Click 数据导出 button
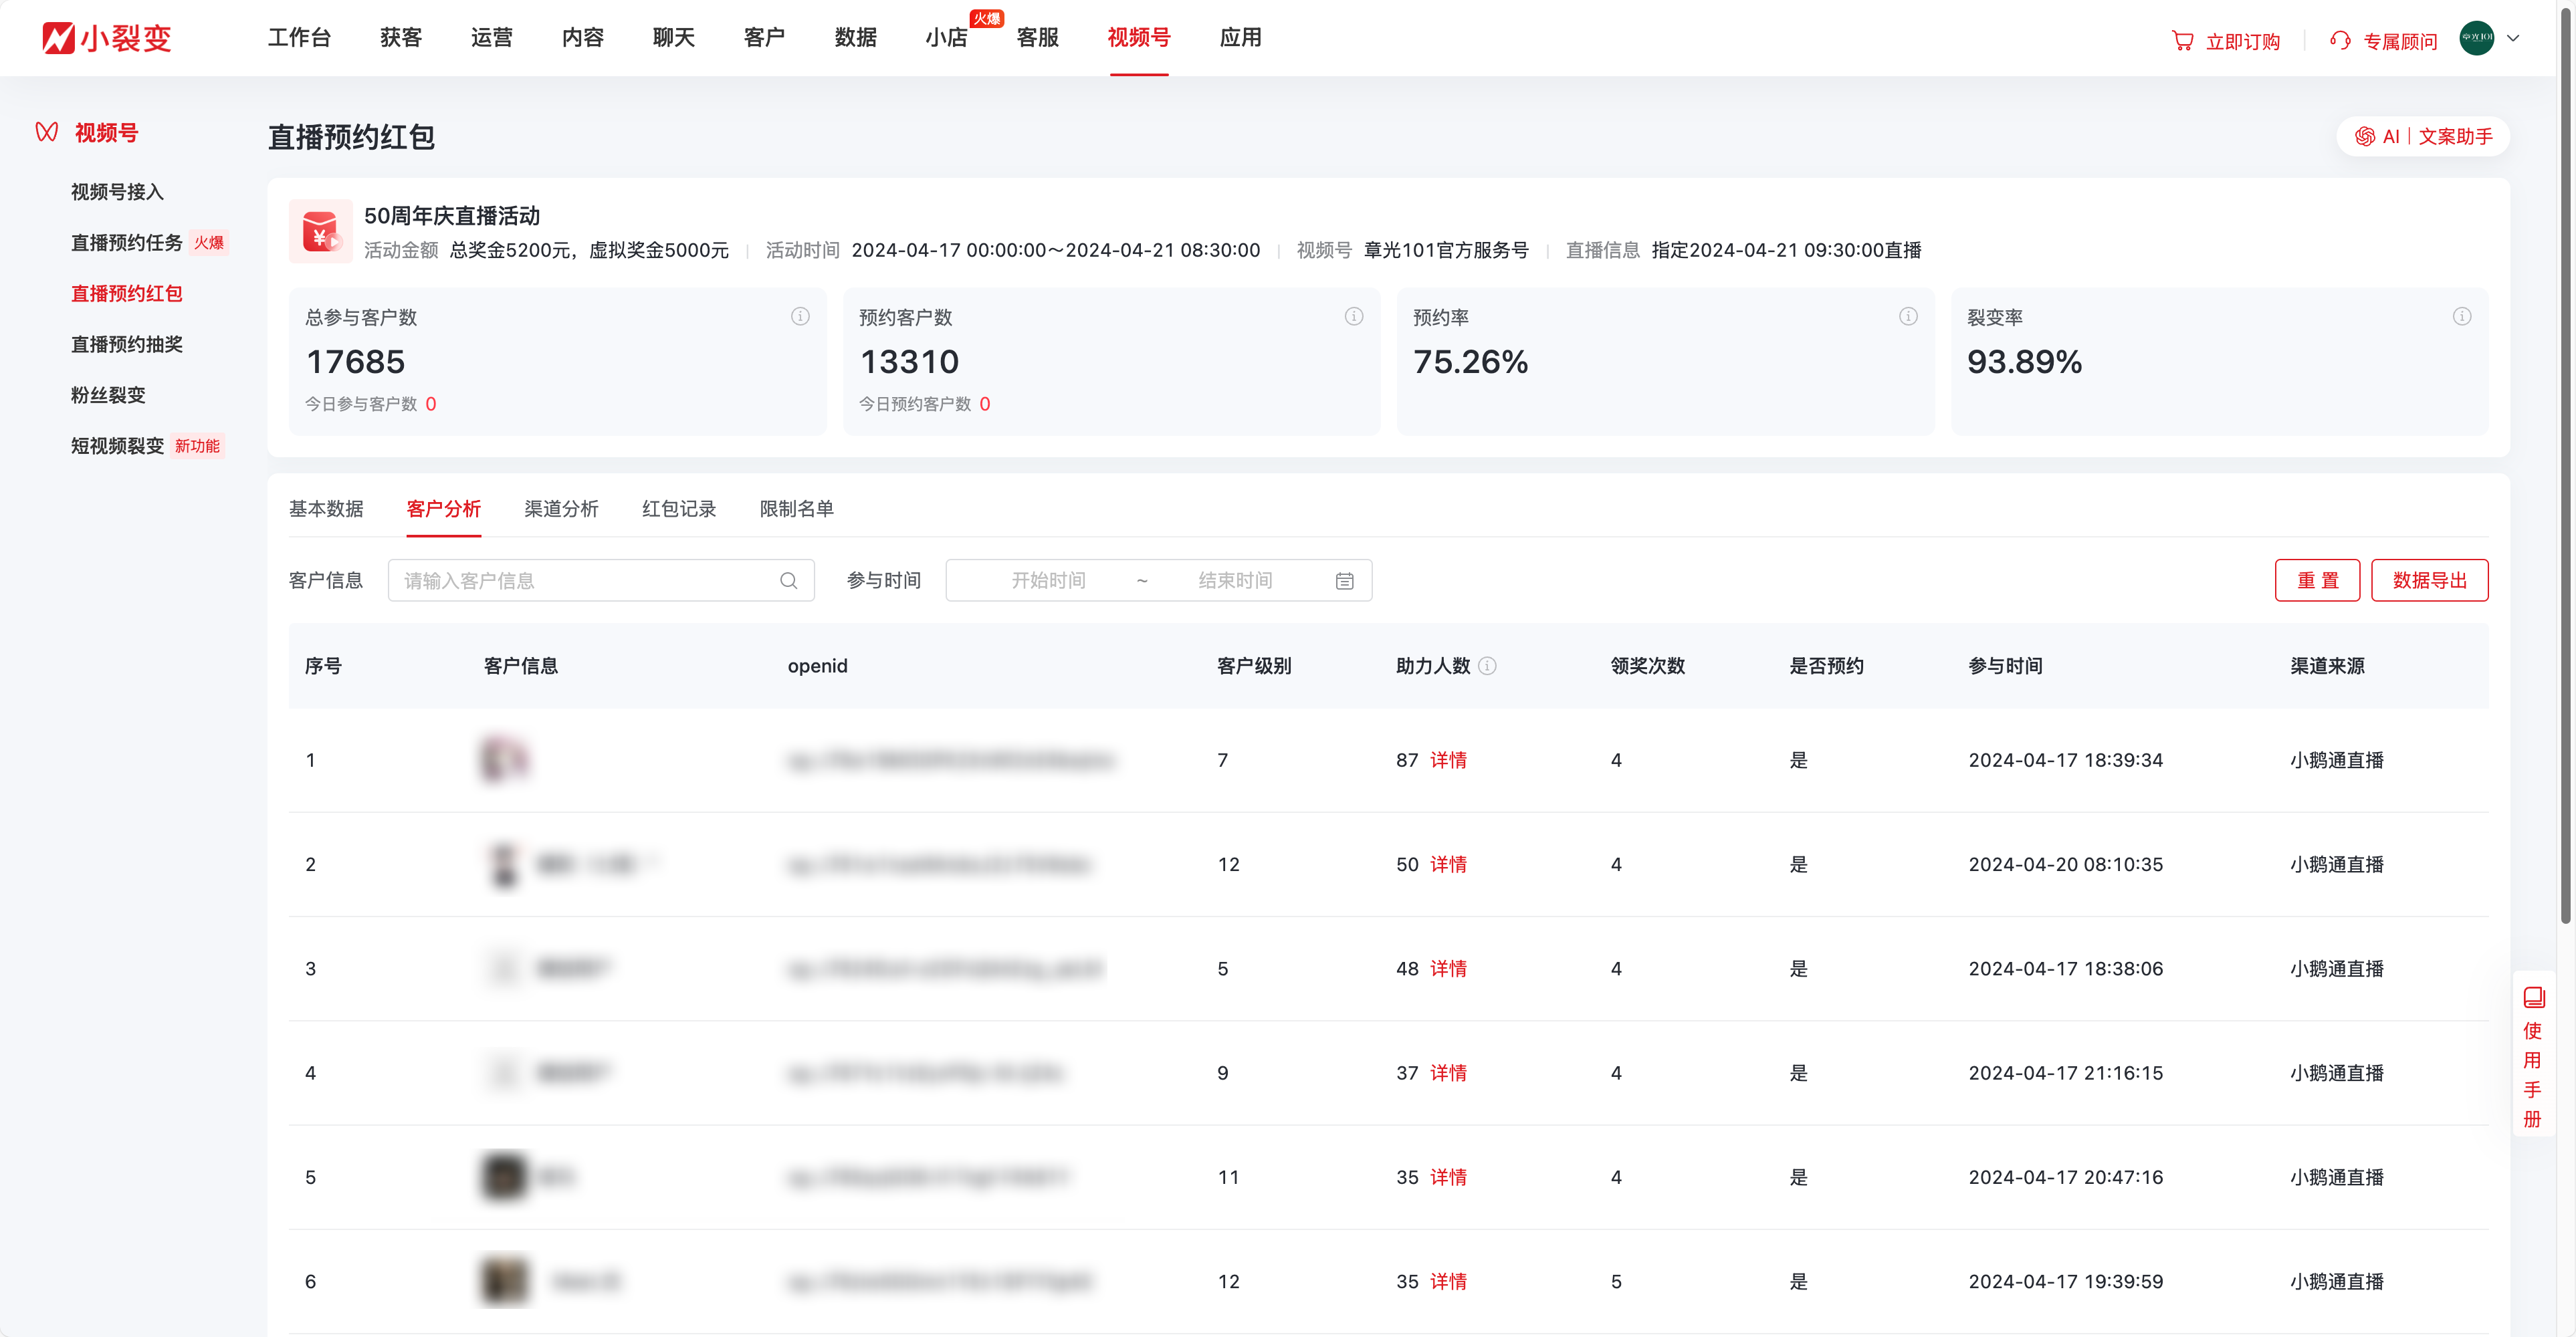Screen dimensions: 2576x1337 [x=2429, y=581]
